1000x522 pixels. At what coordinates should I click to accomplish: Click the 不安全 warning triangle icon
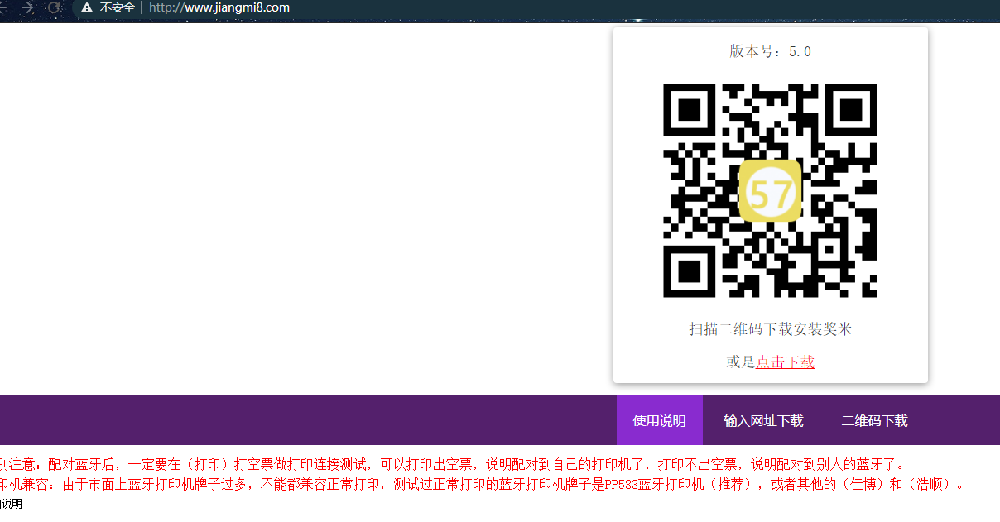pos(87,8)
